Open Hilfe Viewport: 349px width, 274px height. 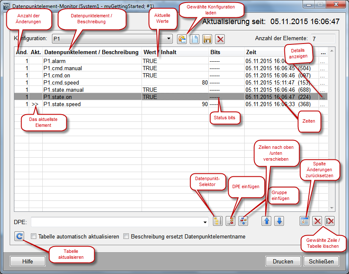[x=27, y=261]
